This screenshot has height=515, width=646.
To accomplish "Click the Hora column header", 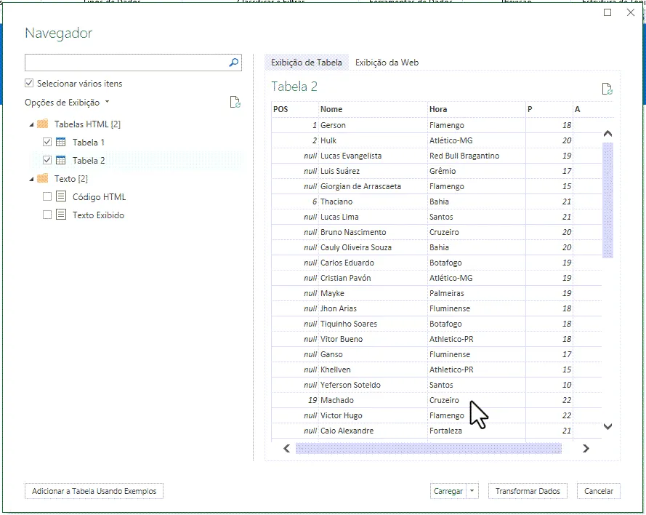I will pyautogui.click(x=477, y=109).
